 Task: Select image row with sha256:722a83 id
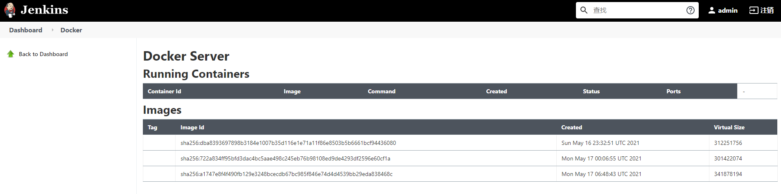tap(285, 158)
